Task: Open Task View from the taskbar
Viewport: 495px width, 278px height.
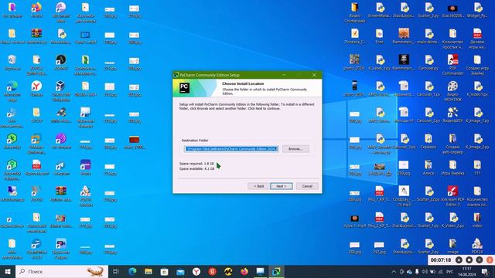Action: click(x=116, y=271)
